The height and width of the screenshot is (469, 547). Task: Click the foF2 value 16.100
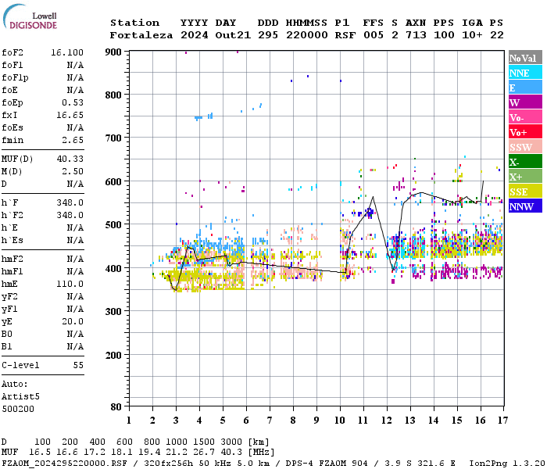click(67, 52)
